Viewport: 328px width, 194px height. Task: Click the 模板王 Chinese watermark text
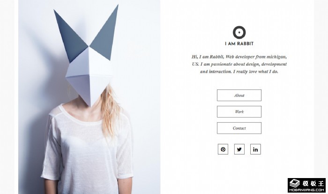pos(313,184)
